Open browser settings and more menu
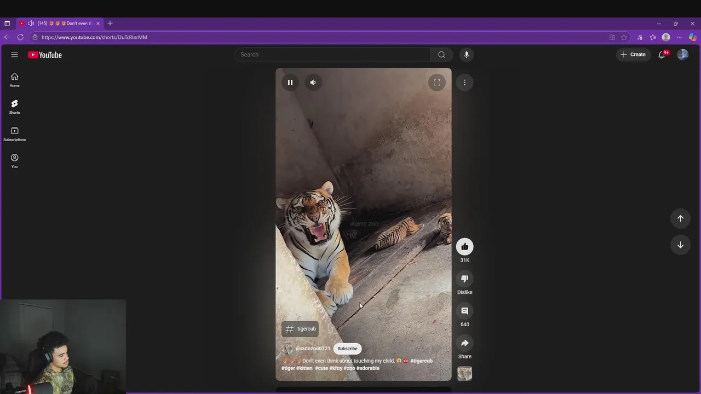The height and width of the screenshot is (394, 701). [679, 37]
